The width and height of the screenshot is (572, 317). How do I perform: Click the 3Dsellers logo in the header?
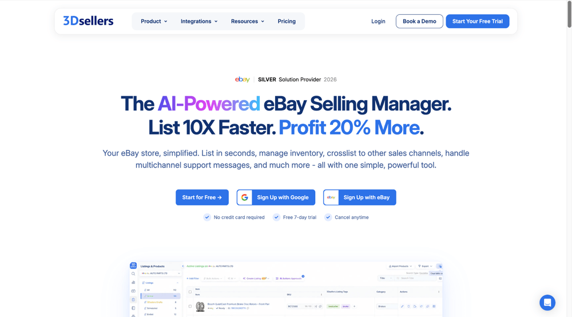pyautogui.click(x=88, y=21)
